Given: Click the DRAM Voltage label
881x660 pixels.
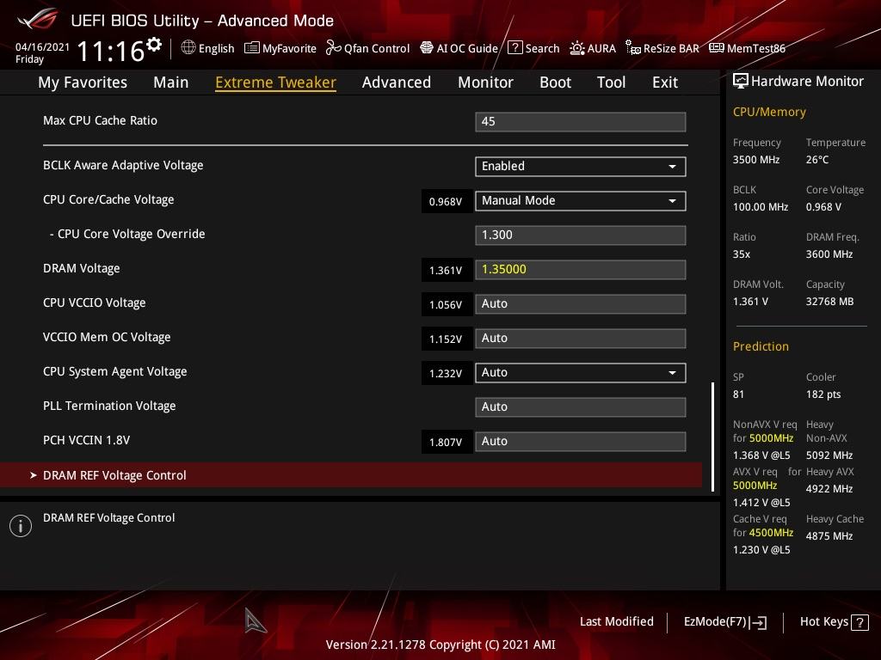Looking at the screenshot, I should (x=82, y=269).
